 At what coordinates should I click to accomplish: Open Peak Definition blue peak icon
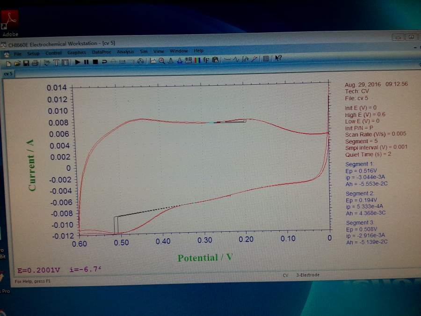180,60
